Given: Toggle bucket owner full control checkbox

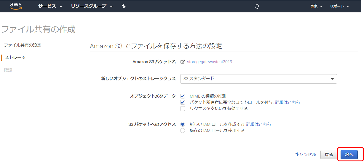Looking at the screenshot, I should [x=183, y=102].
